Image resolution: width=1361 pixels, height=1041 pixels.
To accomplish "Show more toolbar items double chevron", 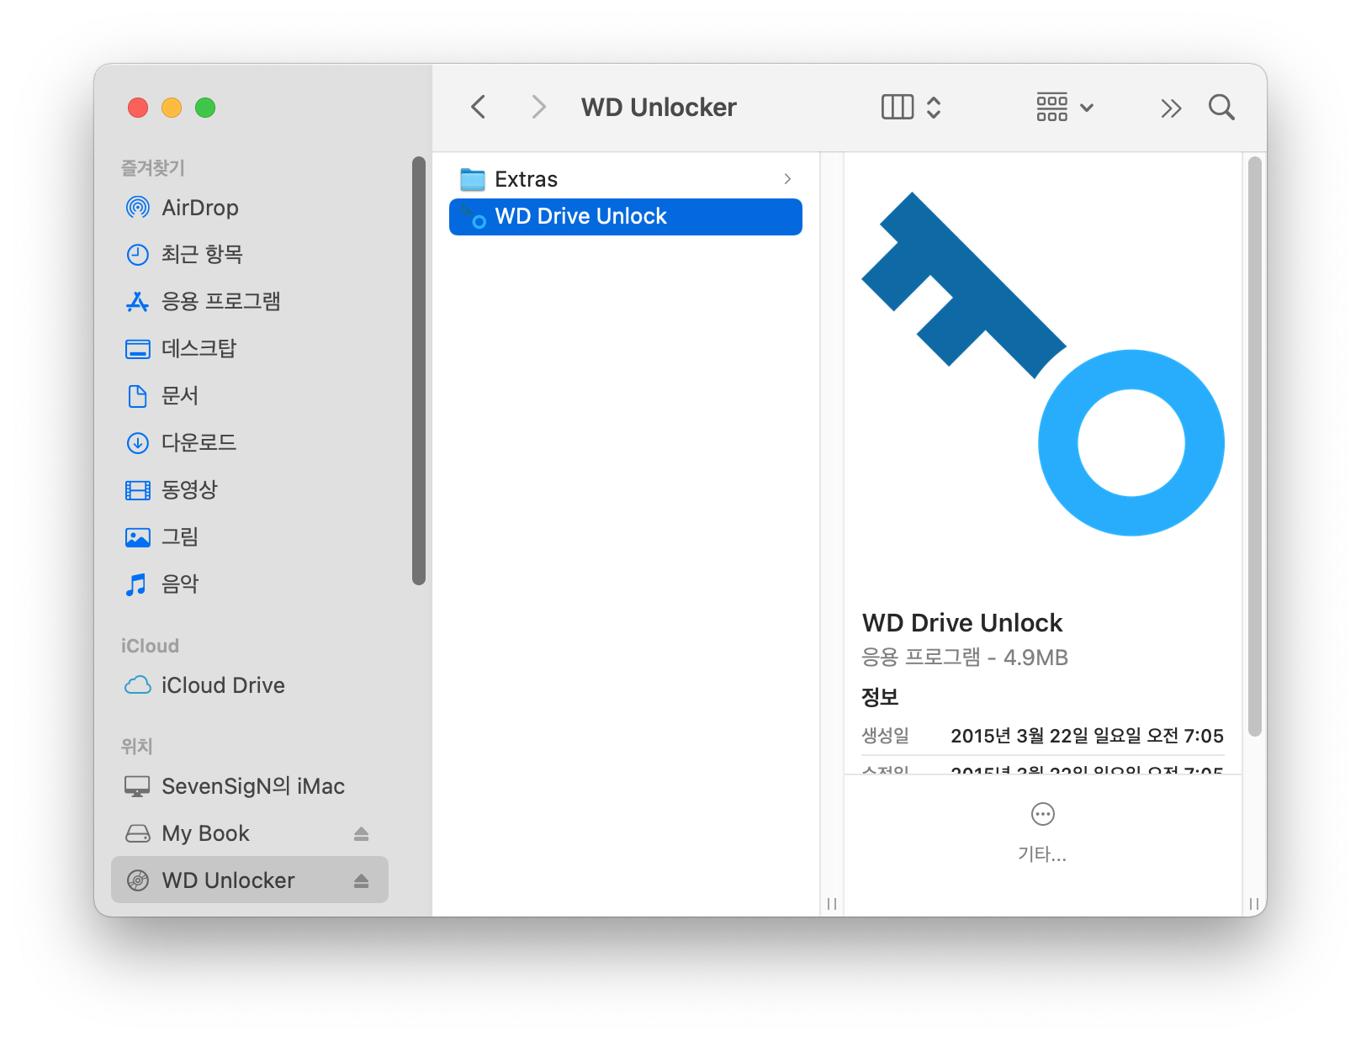I will 1171,108.
